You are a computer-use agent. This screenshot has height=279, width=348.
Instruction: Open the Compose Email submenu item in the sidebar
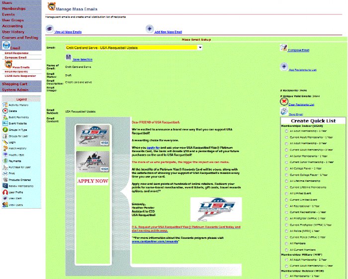coord(16,57)
